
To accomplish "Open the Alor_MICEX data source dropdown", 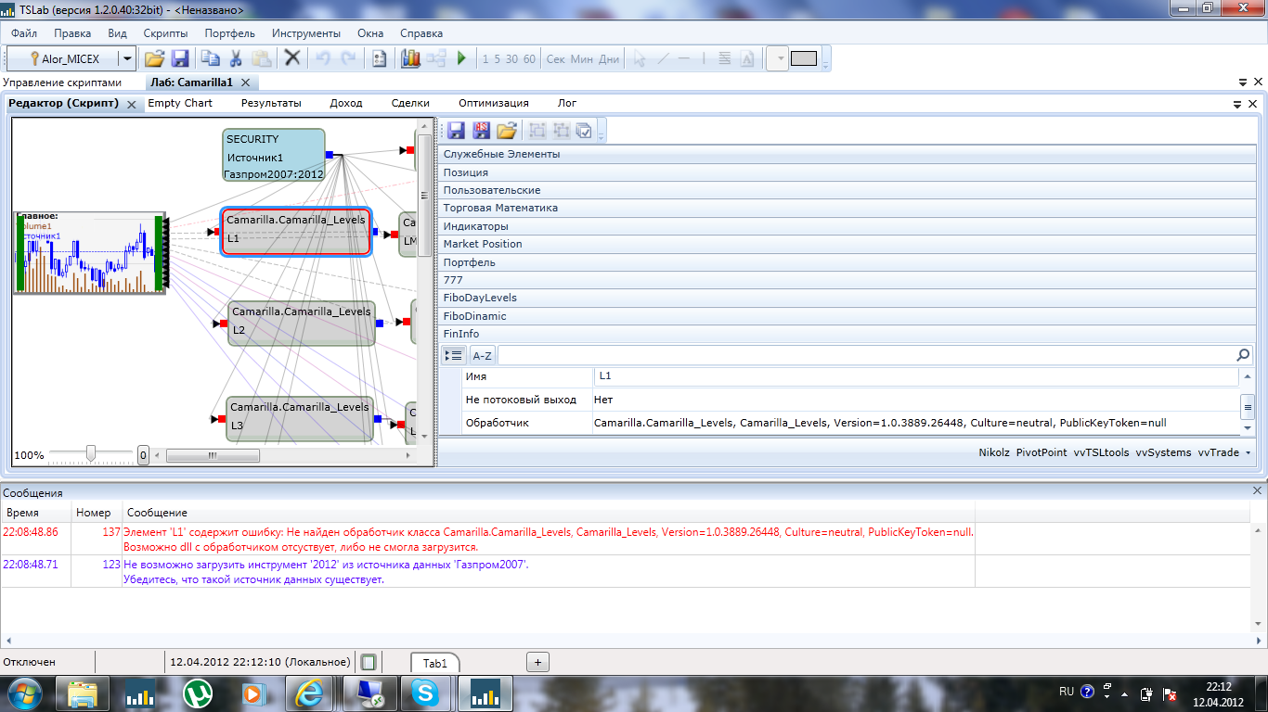I will [x=127, y=58].
